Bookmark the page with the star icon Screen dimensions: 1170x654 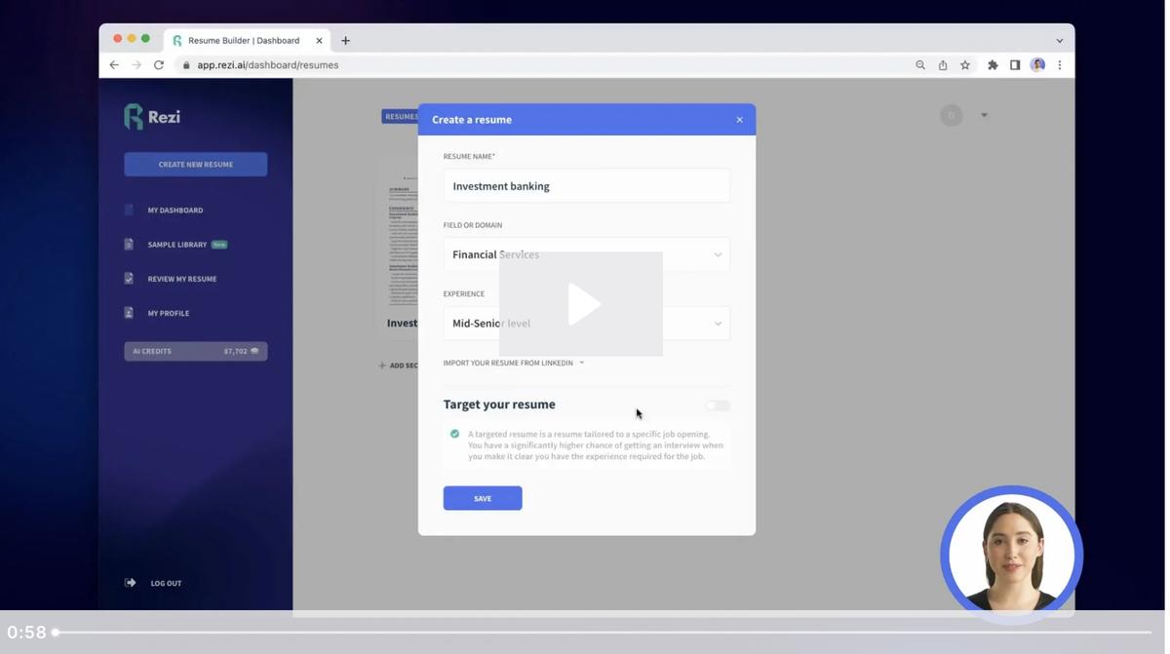click(x=965, y=65)
